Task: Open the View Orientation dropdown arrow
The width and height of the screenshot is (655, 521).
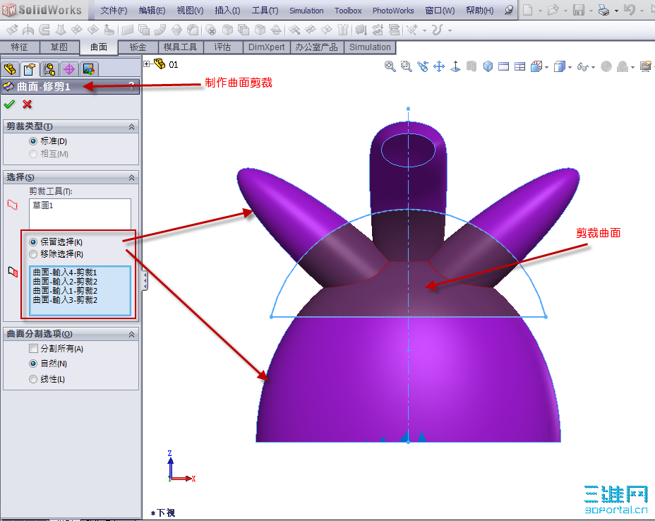Action: tap(546, 67)
